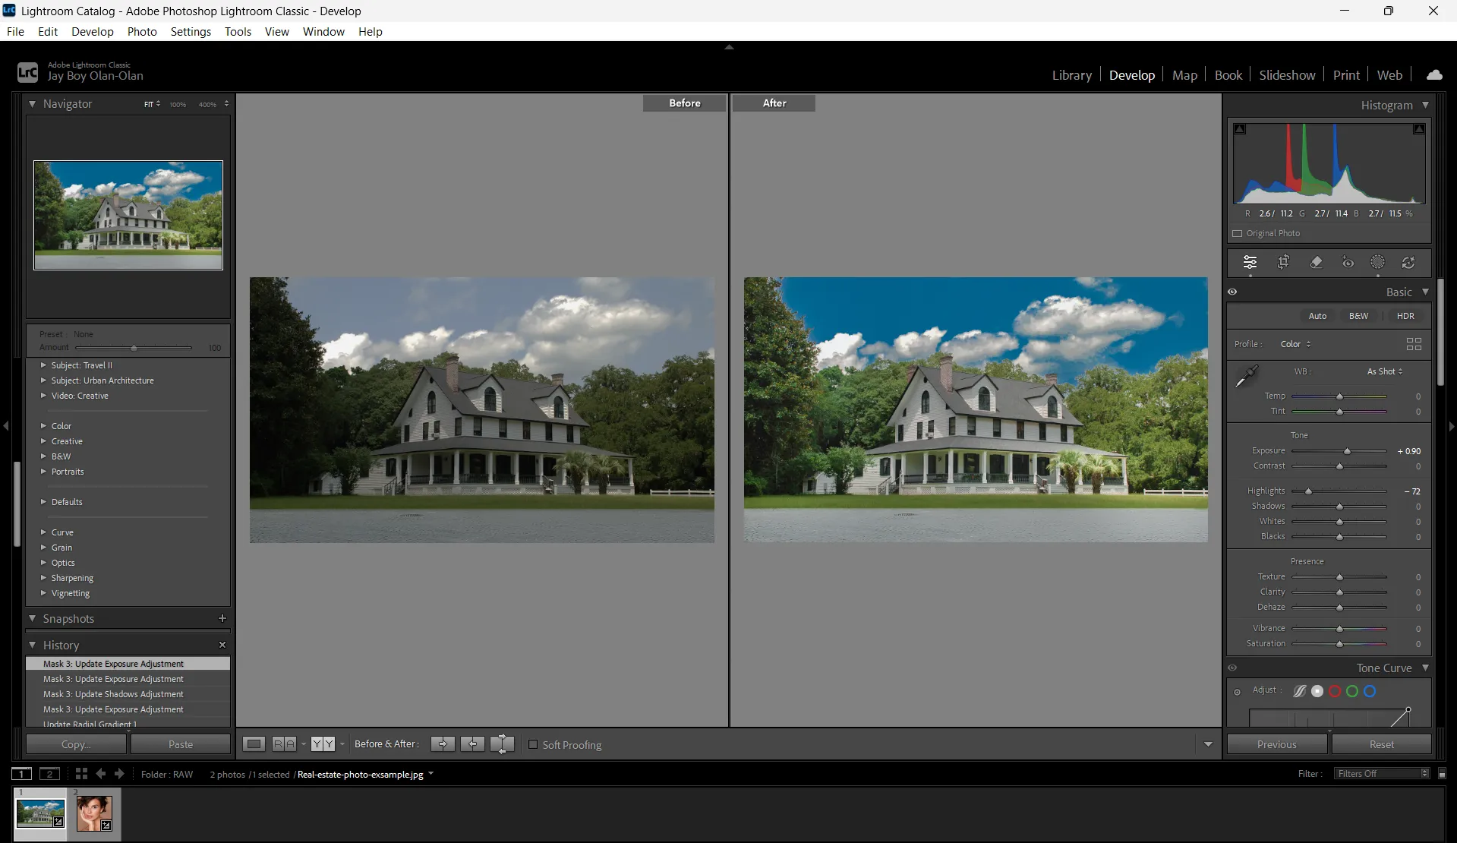This screenshot has height=843, width=1457.
Task: Go back using filmstrip left arrow
Action: pyautogui.click(x=100, y=774)
